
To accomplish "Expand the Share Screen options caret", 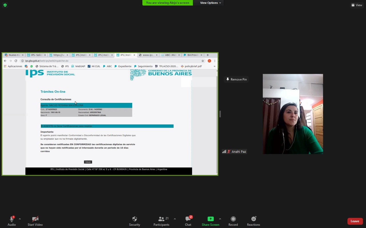I will tap(220, 219).
